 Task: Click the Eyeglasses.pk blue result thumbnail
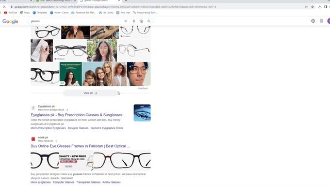click(142, 113)
